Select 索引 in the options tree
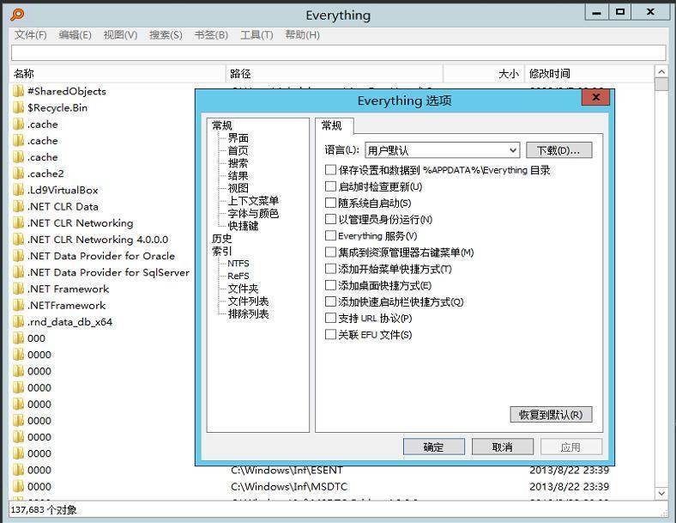Screen dimensions: 676x523 221,251
